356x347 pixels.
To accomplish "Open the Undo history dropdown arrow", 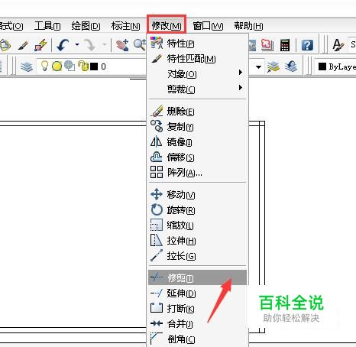I will coord(77,45).
